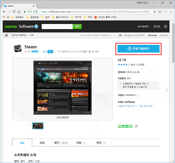
Task: Expand the 지원OS Windows dropdown
Action: click(138, 95)
